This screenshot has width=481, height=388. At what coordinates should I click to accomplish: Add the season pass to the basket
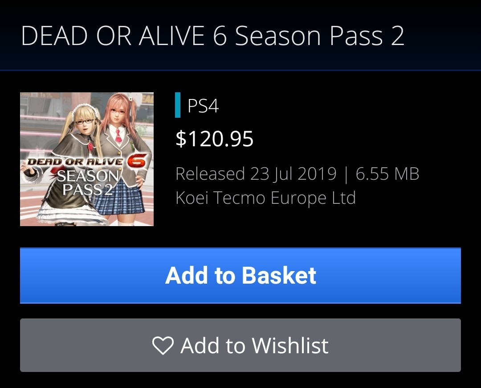(x=240, y=276)
